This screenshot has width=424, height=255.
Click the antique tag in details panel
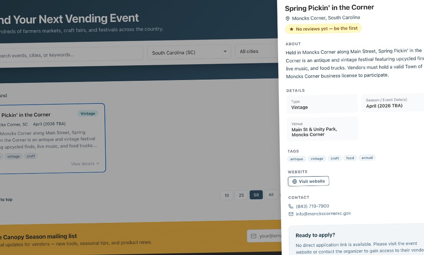point(297,159)
